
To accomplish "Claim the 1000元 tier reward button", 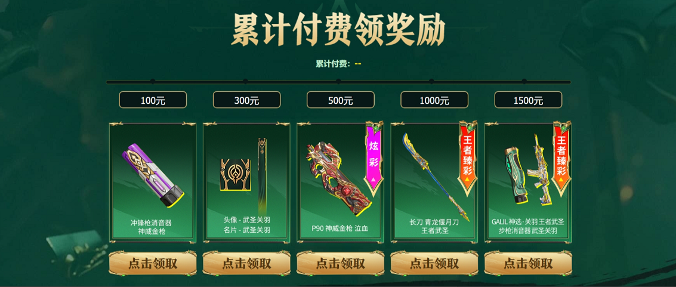I will coord(434,263).
